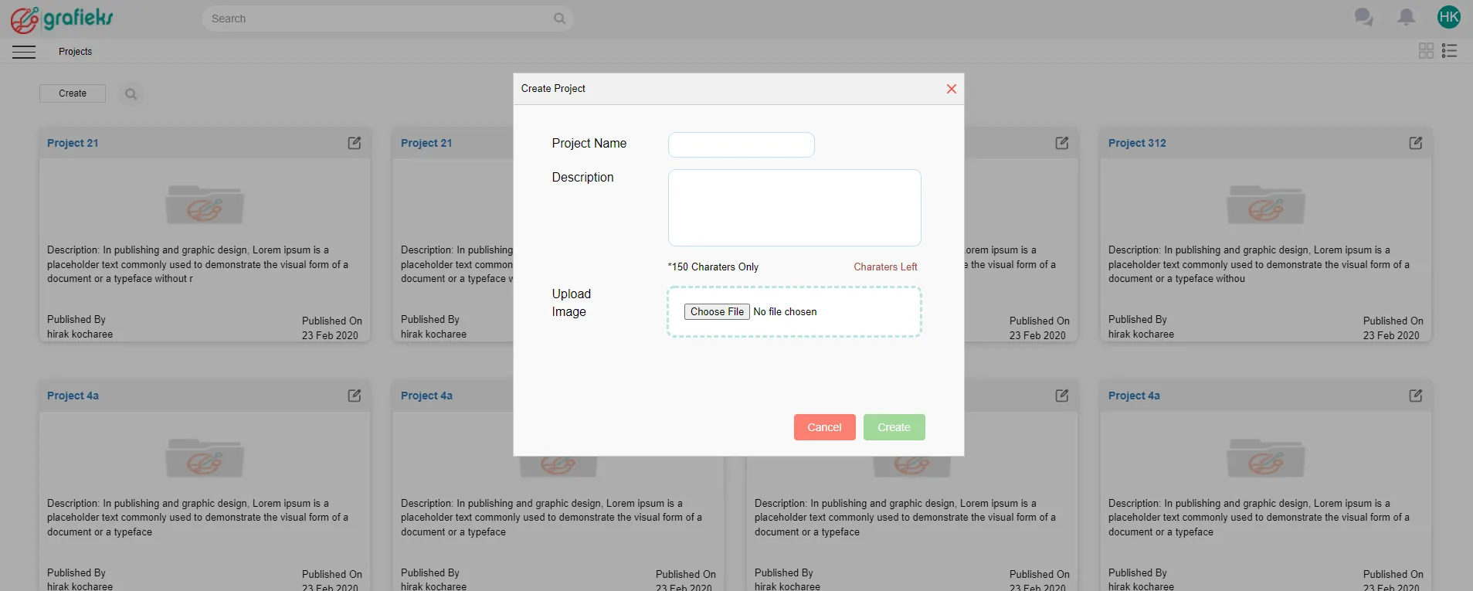Open the first Project 21 title link
The width and height of the screenshot is (1473, 591).
tap(73, 143)
